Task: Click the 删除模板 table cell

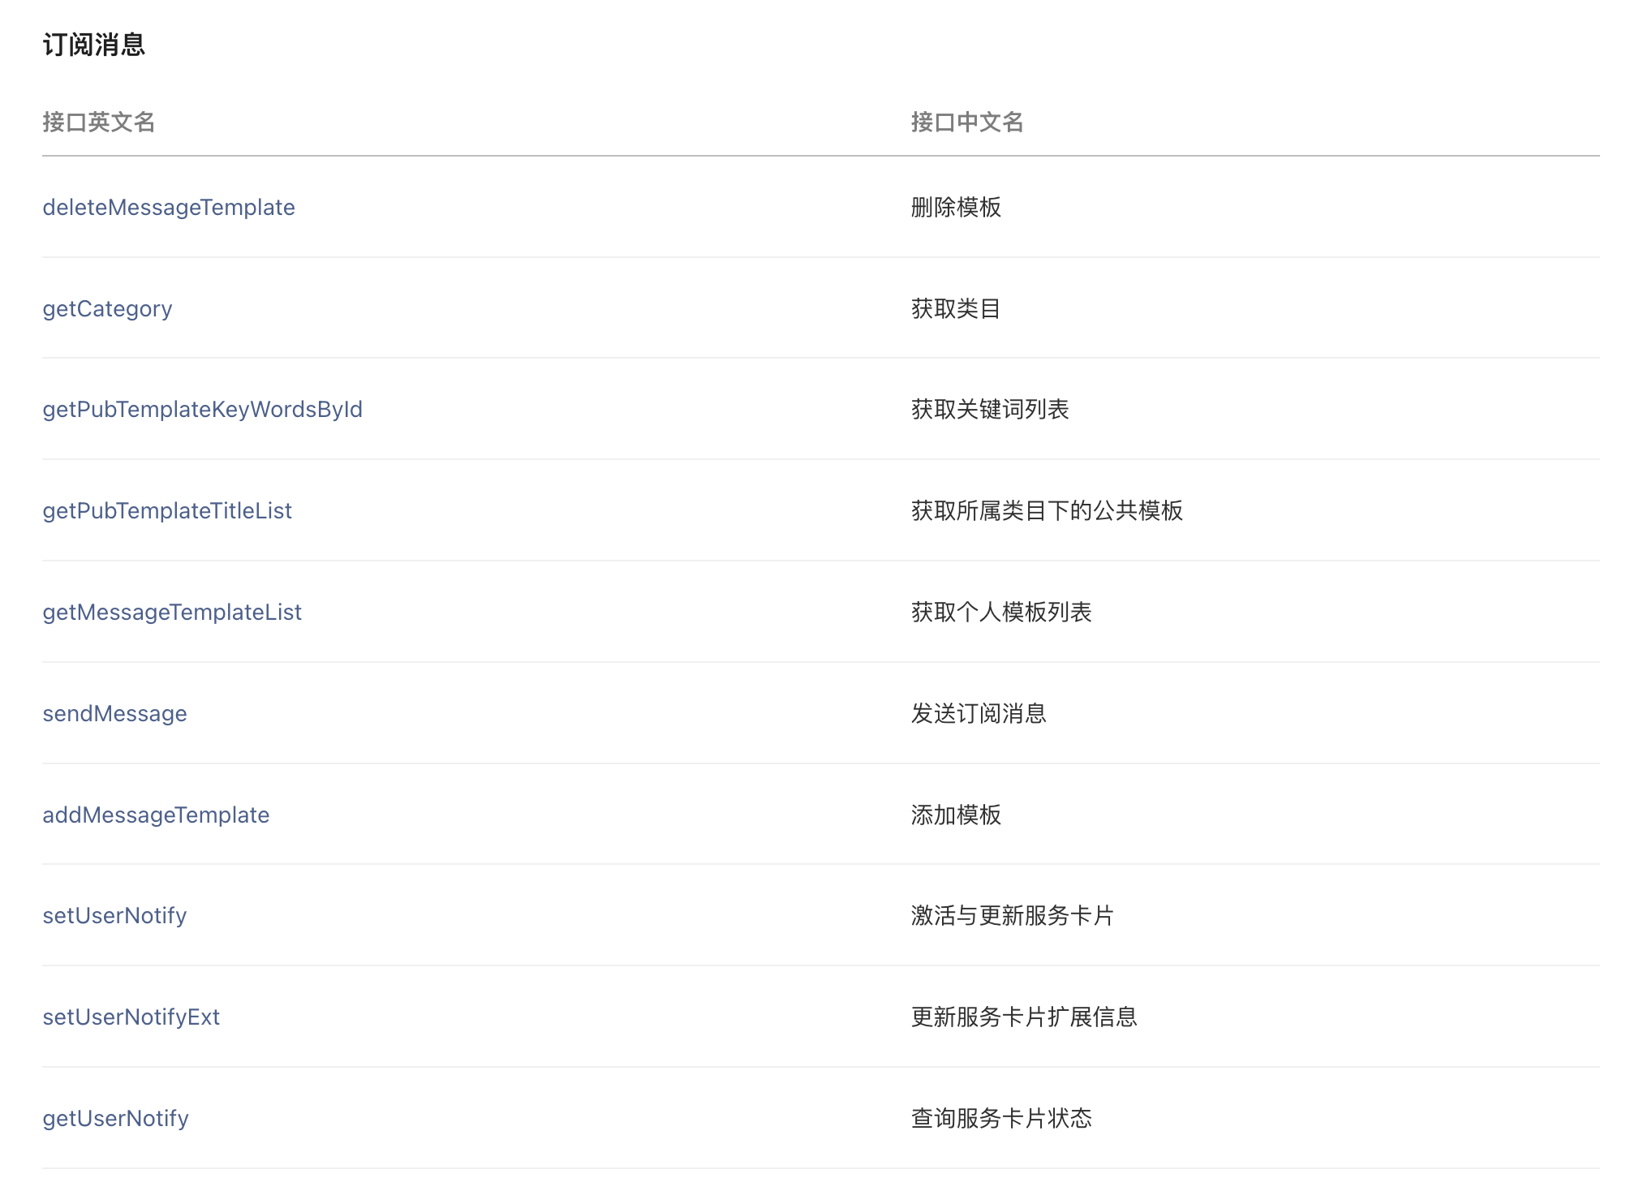Action: (956, 208)
